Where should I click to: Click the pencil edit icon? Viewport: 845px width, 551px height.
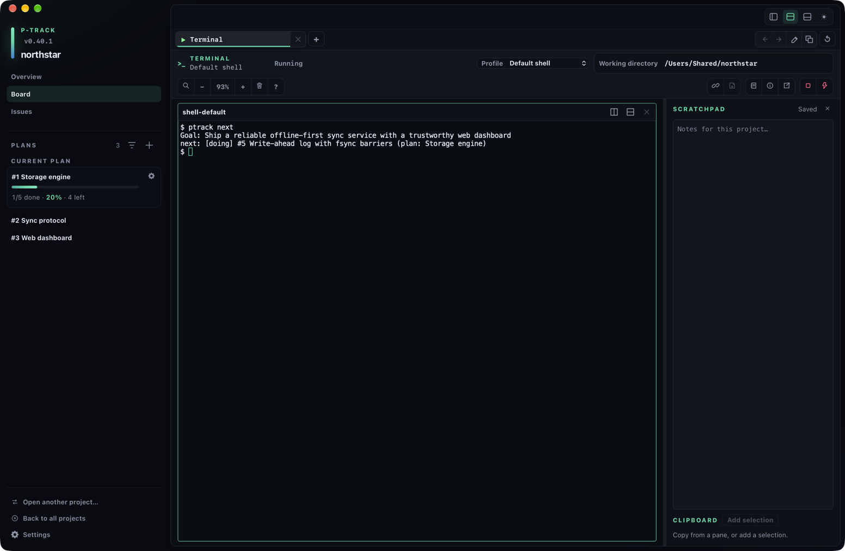[x=794, y=39]
